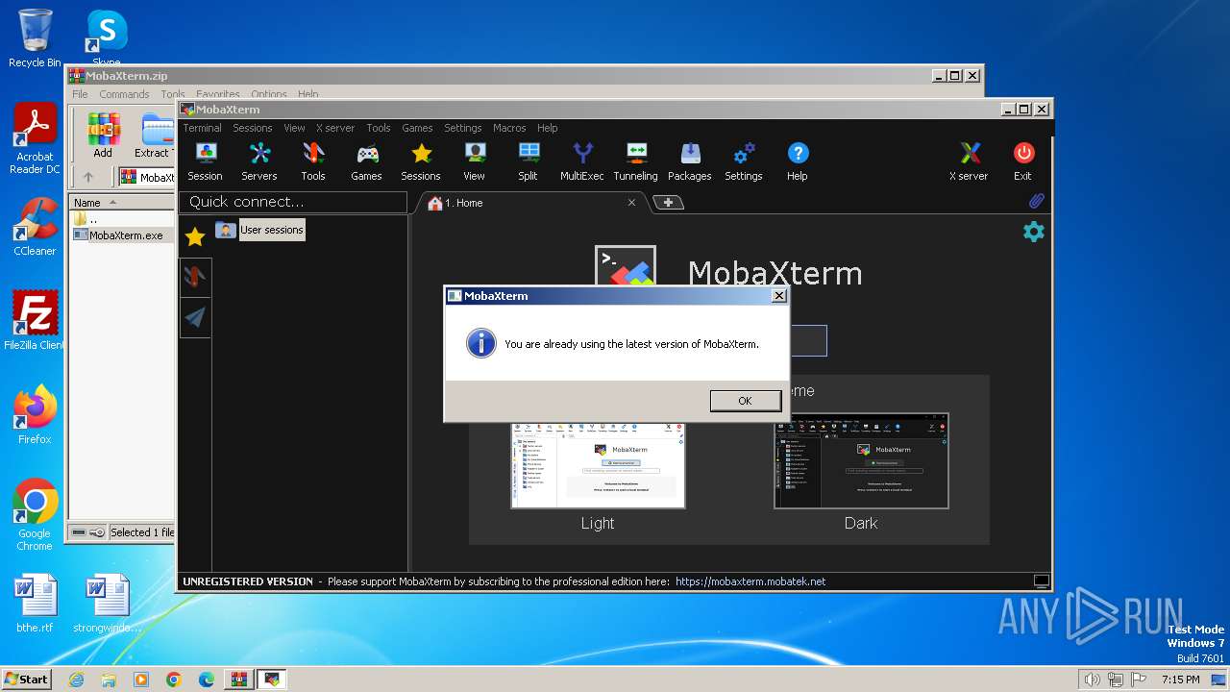Image resolution: width=1230 pixels, height=692 pixels.
Task: Open the Sessions star toolbar icon
Action: [x=421, y=161]
